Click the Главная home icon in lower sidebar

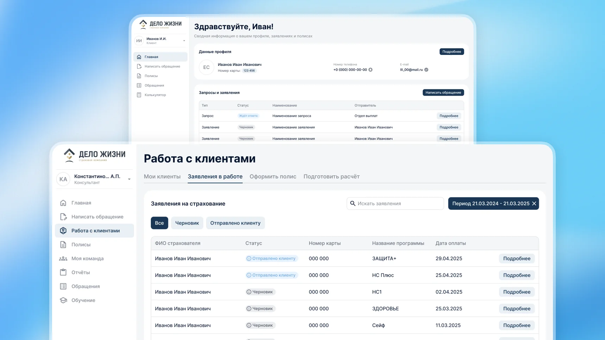coord(63,203)
